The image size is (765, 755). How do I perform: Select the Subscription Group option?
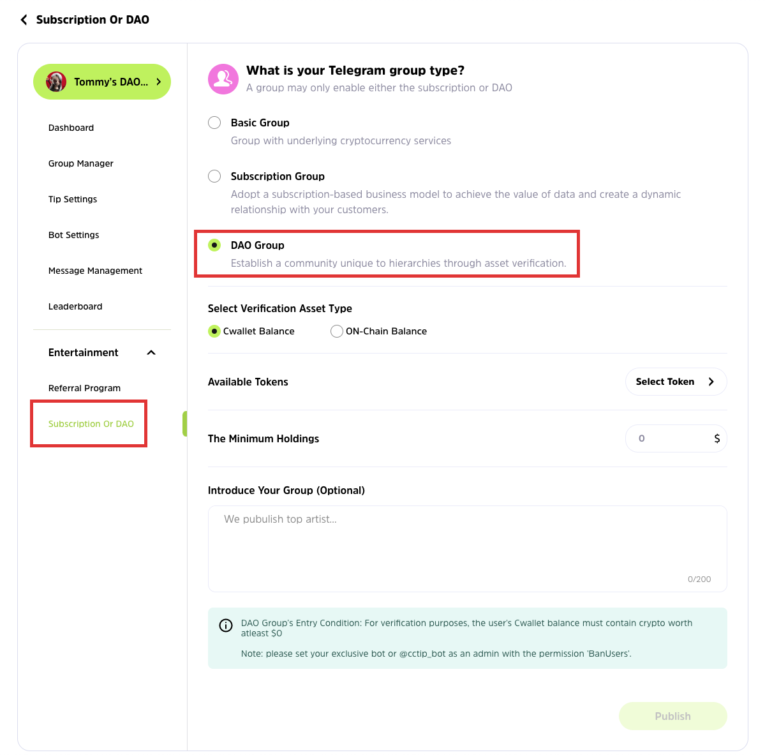(215, 176)
